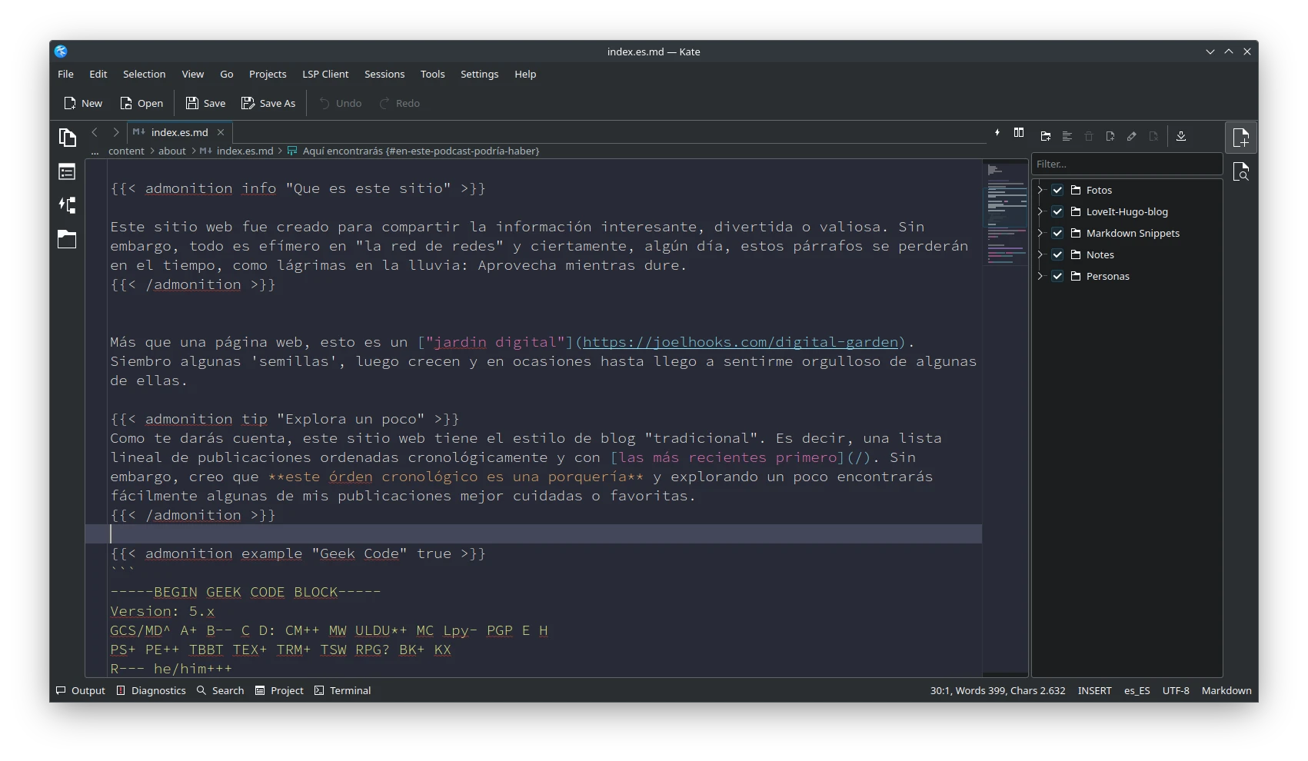Open the Git sidebar panel icon

click(x=68, y=205)
